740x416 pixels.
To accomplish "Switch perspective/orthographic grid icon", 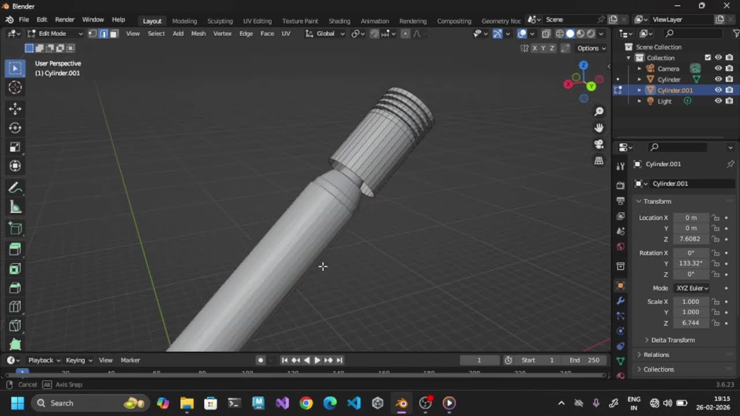I will [x=599, y=161].
